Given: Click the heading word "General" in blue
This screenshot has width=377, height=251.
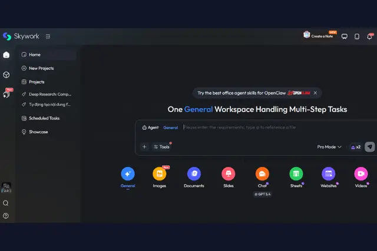Looking at the screenshot, I should tap(199, 109).
